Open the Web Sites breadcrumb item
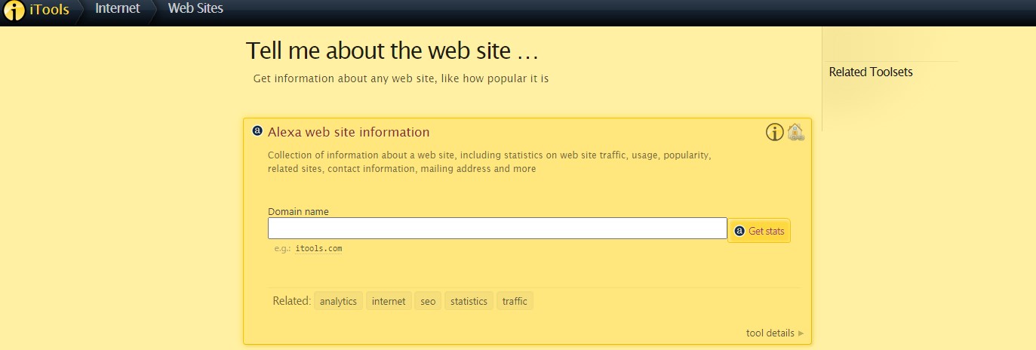Viewport: 1036px width, 350px height. [195, 9]
